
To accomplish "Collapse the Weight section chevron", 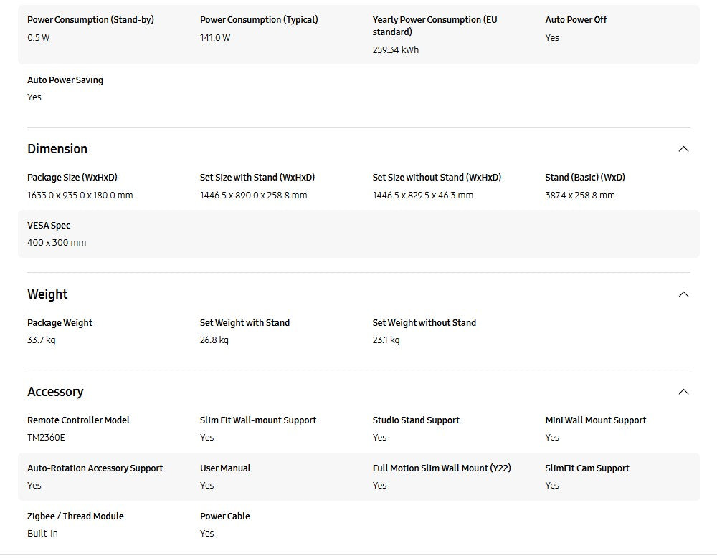I will pos(683,294).
